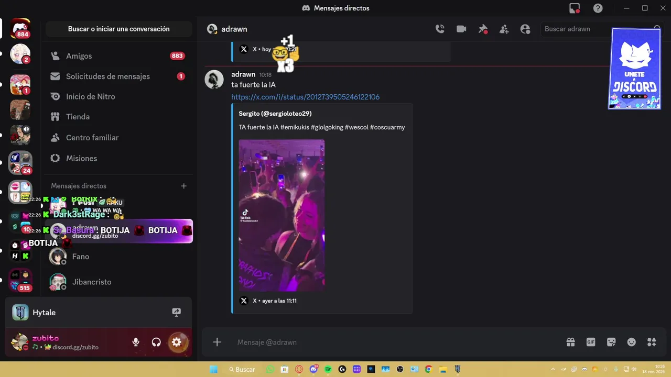Stream Hytale with the screen share icon
The image size is (671, 377).
(x=177, y=313)
